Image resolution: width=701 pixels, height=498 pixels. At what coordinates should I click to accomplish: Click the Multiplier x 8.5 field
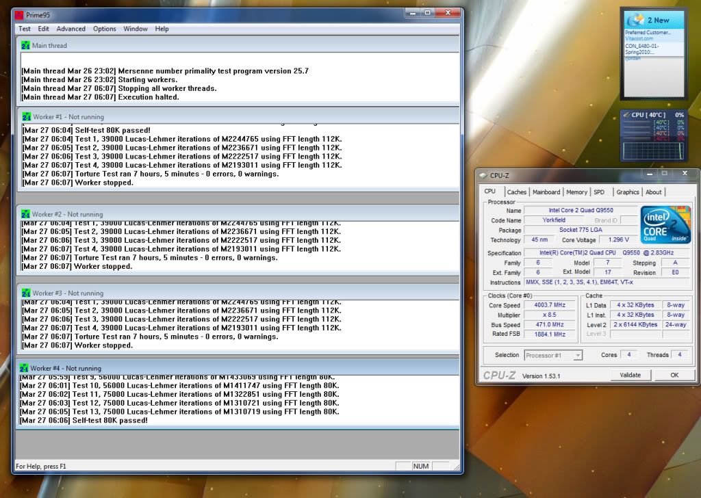[x=550, y=315]
